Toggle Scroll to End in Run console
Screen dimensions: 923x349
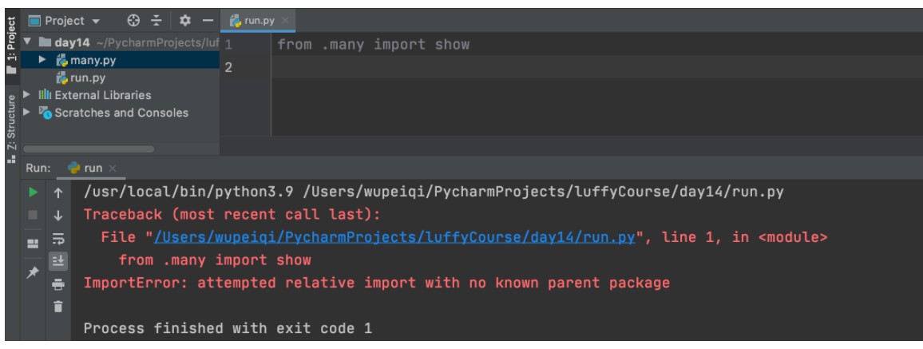point(58,260)
